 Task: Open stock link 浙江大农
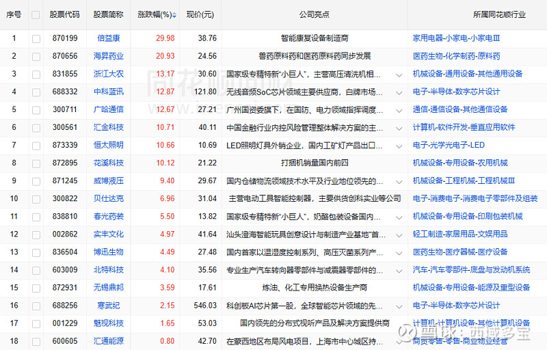coord(109,74)
